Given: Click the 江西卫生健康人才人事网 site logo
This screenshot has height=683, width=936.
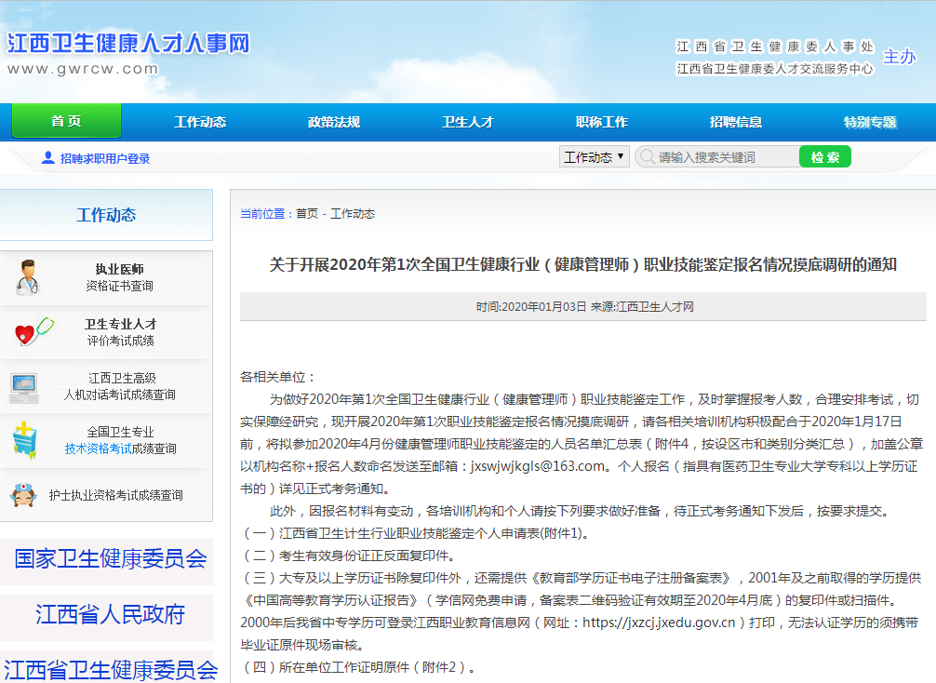Looking at the screenshot, I should coord(128,44).
